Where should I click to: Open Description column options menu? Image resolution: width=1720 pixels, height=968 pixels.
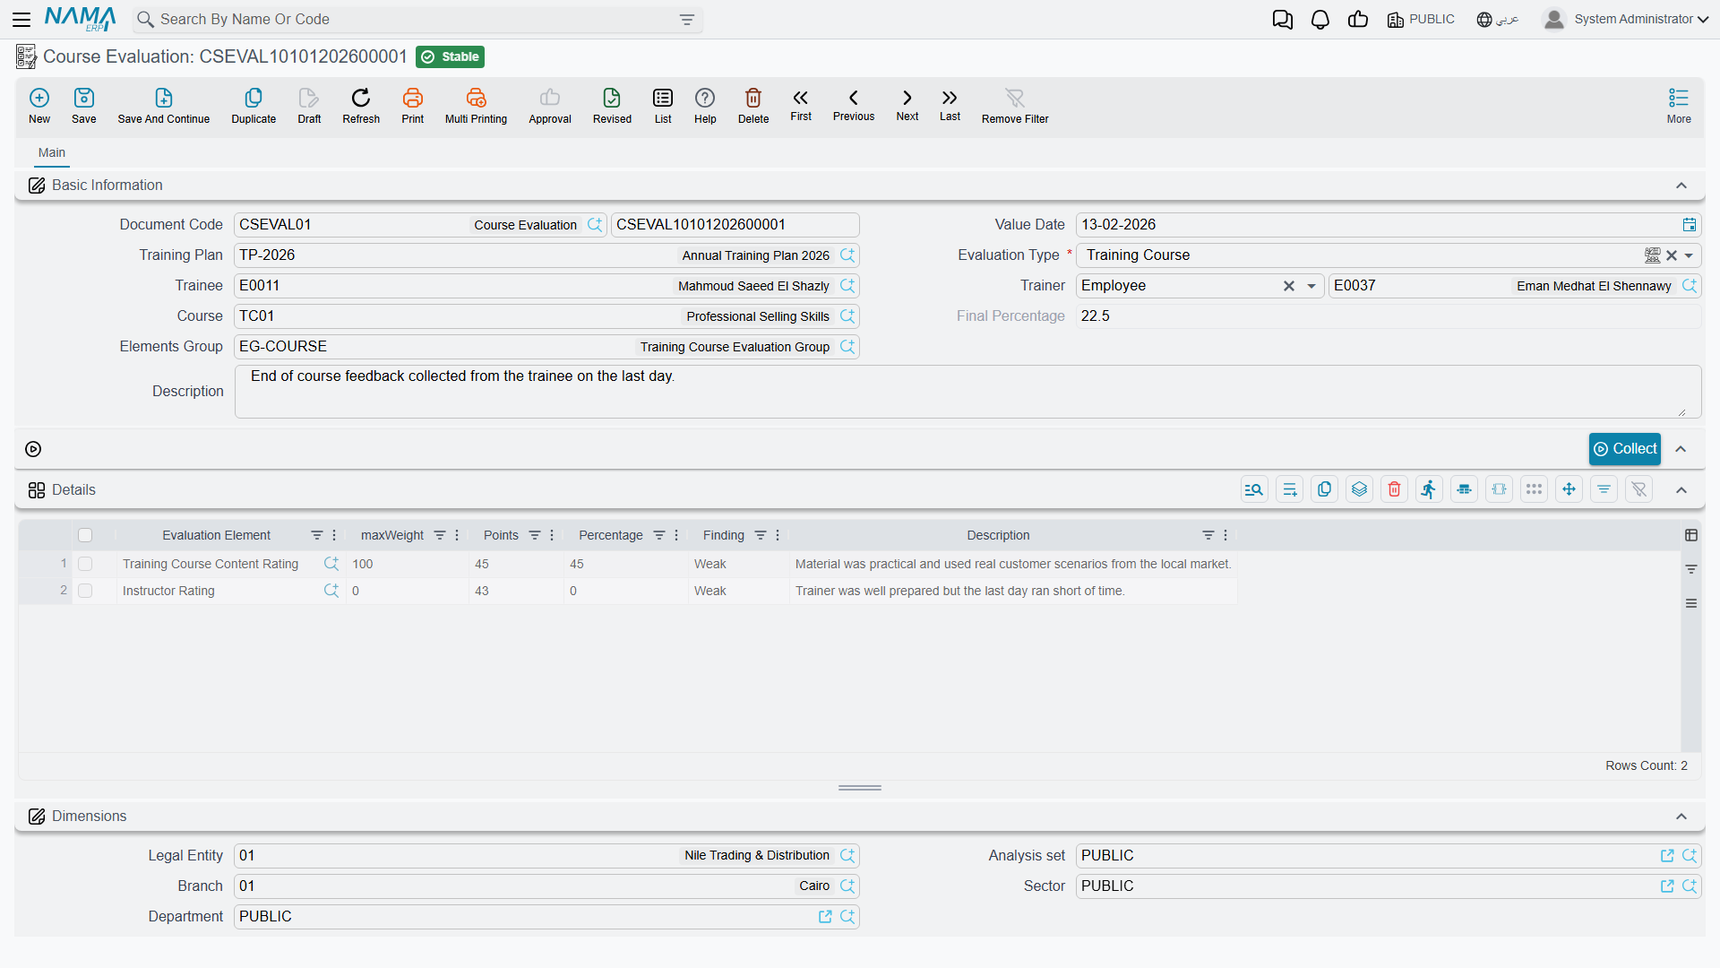point(1225,535)
